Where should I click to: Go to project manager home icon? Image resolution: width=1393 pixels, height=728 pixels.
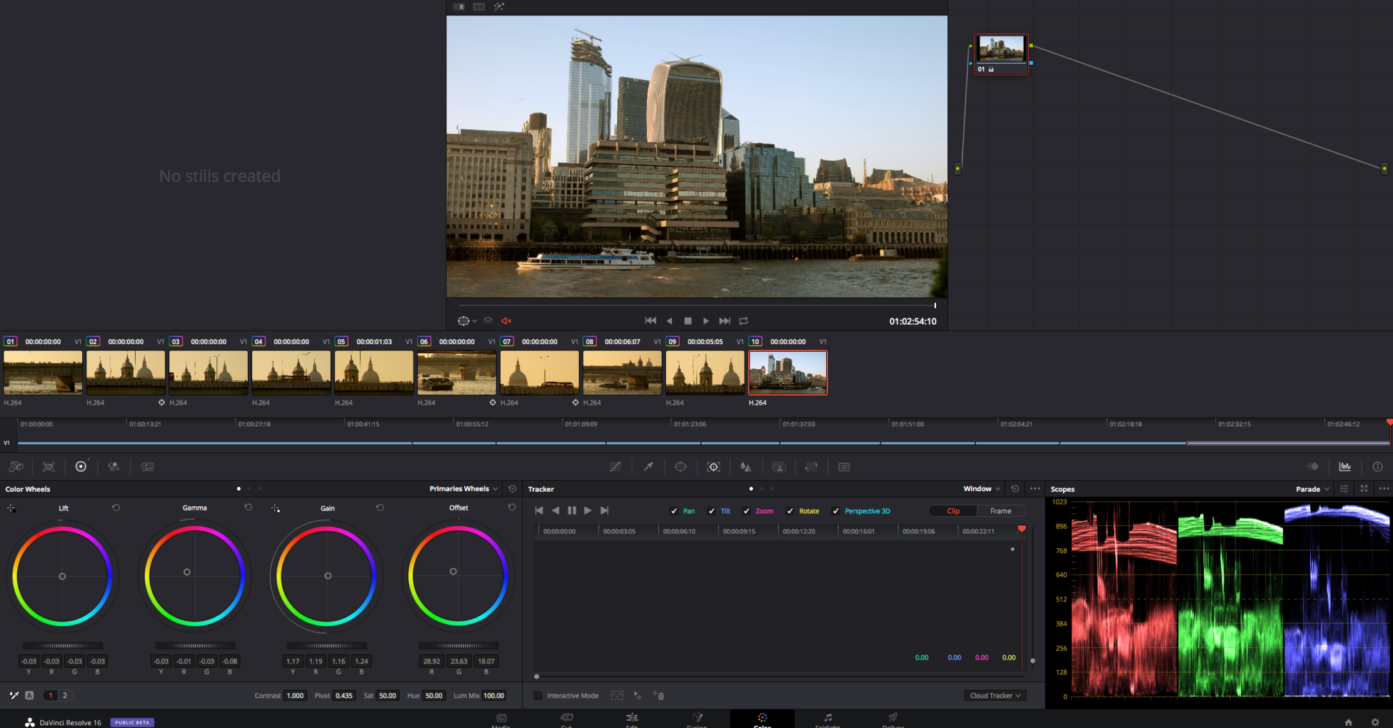click(1348, 722)
